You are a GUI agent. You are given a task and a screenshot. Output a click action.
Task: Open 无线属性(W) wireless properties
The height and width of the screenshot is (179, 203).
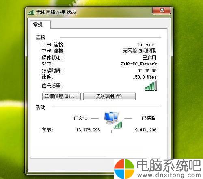coord(109,96)
